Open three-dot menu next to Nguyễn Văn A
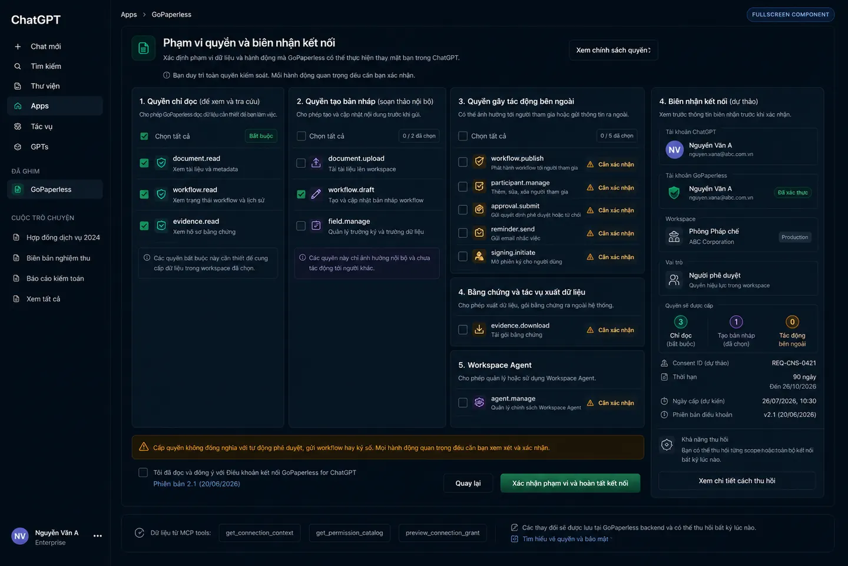The image size is (848, 566). click(x=98, y=536)
